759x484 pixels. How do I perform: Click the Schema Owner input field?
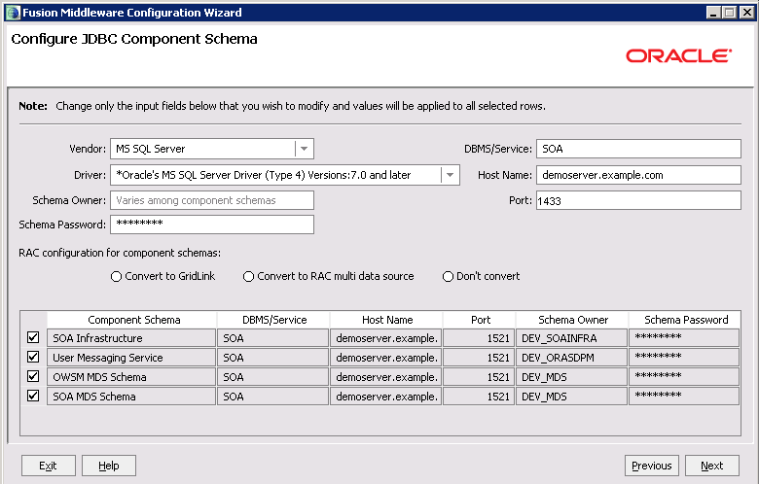pyautogui.click(x=212, y=200)
